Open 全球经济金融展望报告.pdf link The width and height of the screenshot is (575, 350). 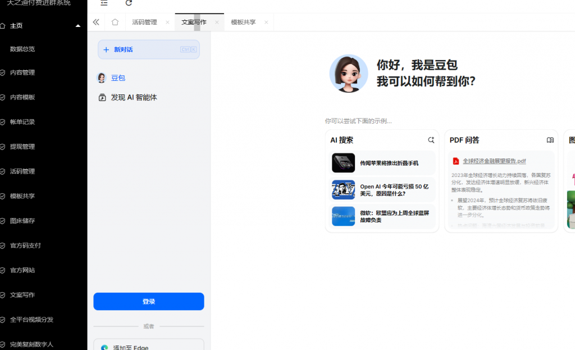click(494, 161)
